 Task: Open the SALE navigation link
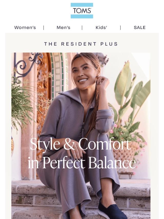point(140,27)
